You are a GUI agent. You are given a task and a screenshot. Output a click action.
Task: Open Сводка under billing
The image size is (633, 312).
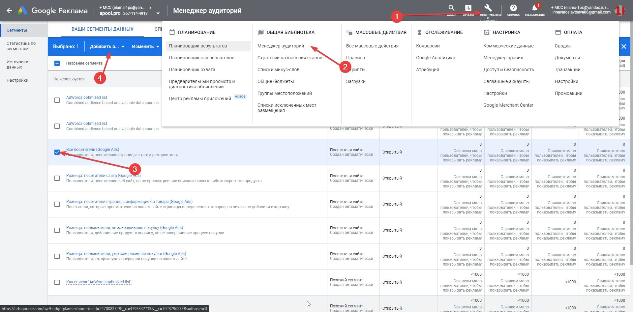click(x=562, y=46)
